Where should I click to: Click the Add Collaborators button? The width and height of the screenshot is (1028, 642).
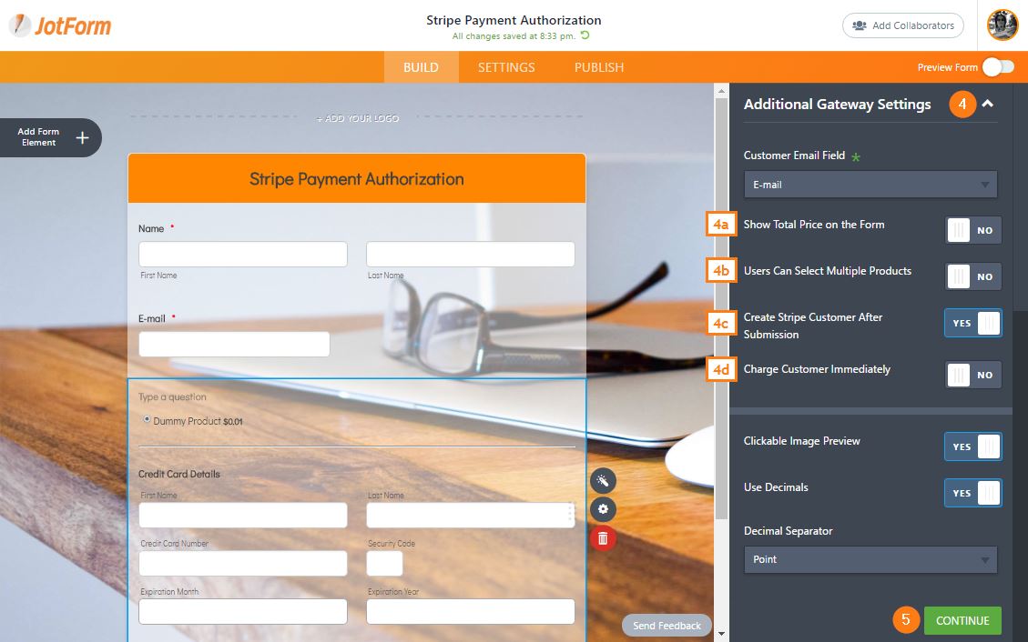902,25
